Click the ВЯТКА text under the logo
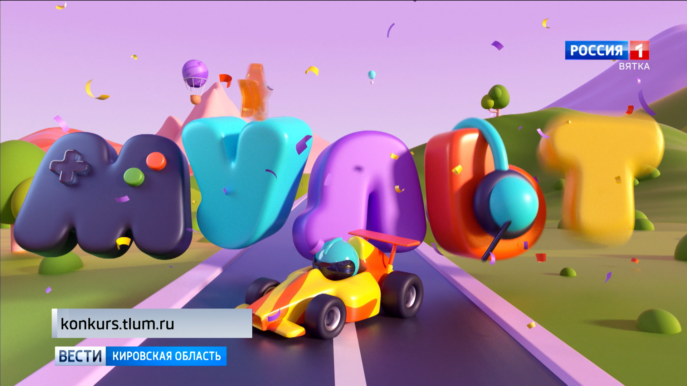The width and height of the screenshot is (687, 386). pyautogui.click(x=634, y=66)
